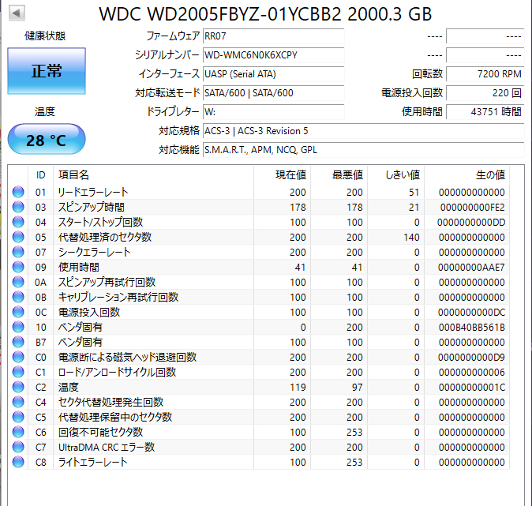Viewport: 532px width, 506px height.
Task: Select the リードエラーレート attribute name
Action: tap(93, 192)
